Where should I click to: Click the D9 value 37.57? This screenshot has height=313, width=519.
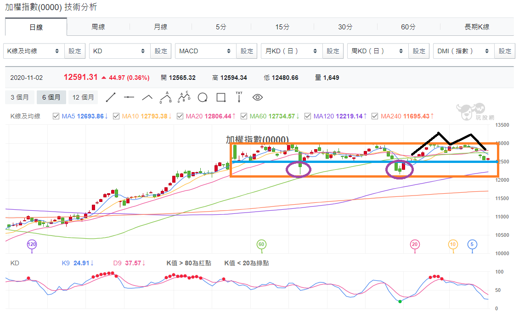point(133,263)
